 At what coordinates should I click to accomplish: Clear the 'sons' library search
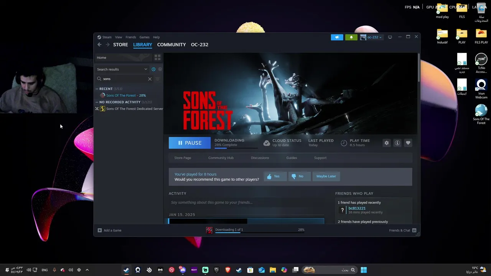[150, 79]
